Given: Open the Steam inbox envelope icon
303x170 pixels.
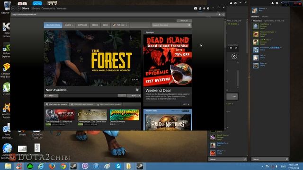Looking at the screenshot, I should [196, 8].
